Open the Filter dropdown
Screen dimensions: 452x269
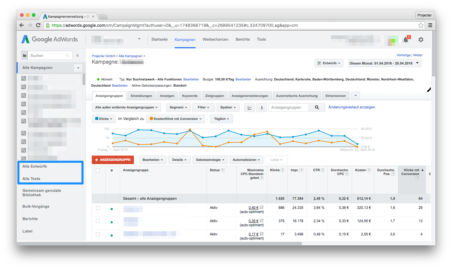203,108
